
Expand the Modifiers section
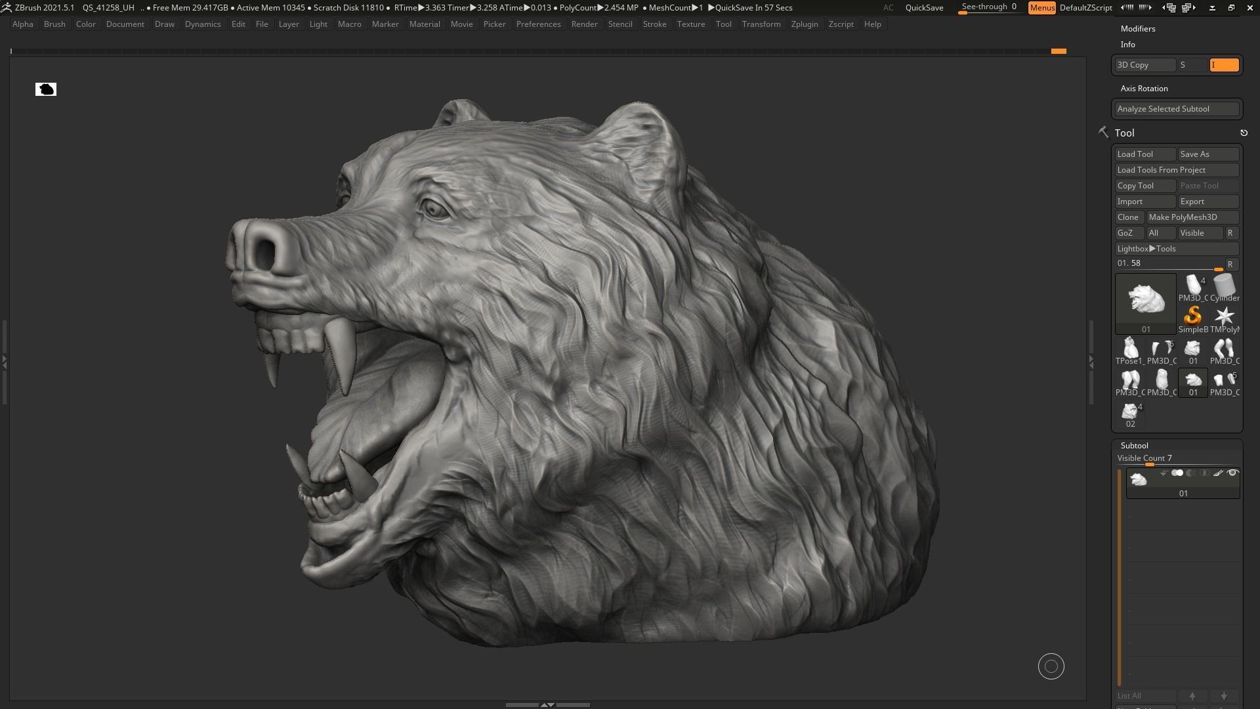pyautogui.click(x=1138, y=29)
